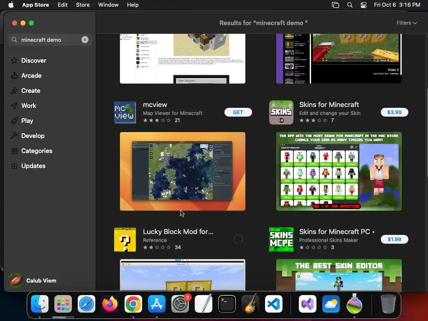Click the minecraft demo search field
Image resolution: width=428 pixels, height=321 pixels.
tap(50, 40)
